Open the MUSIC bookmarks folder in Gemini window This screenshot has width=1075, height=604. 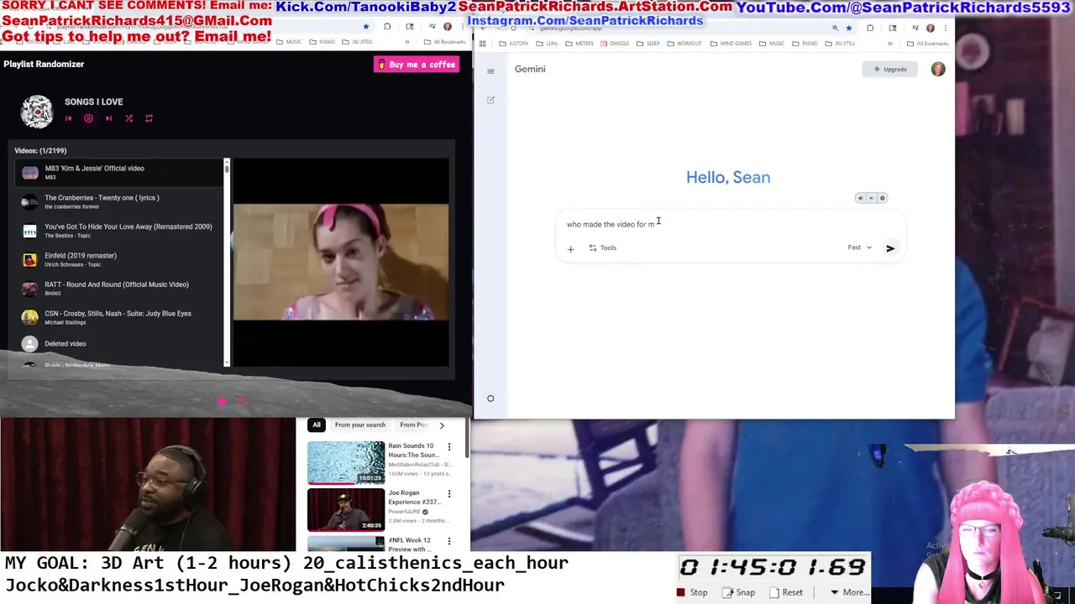(x=772, y=43)
